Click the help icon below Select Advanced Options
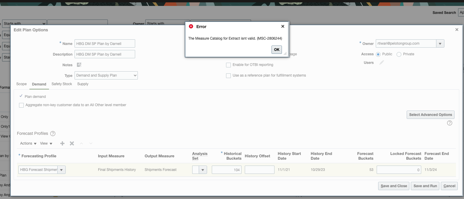This screenshot has height=199, width=464. pyautogui.click(x=449, y=123)
